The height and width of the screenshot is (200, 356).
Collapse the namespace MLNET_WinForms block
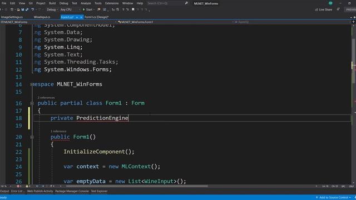coord(32,84)
